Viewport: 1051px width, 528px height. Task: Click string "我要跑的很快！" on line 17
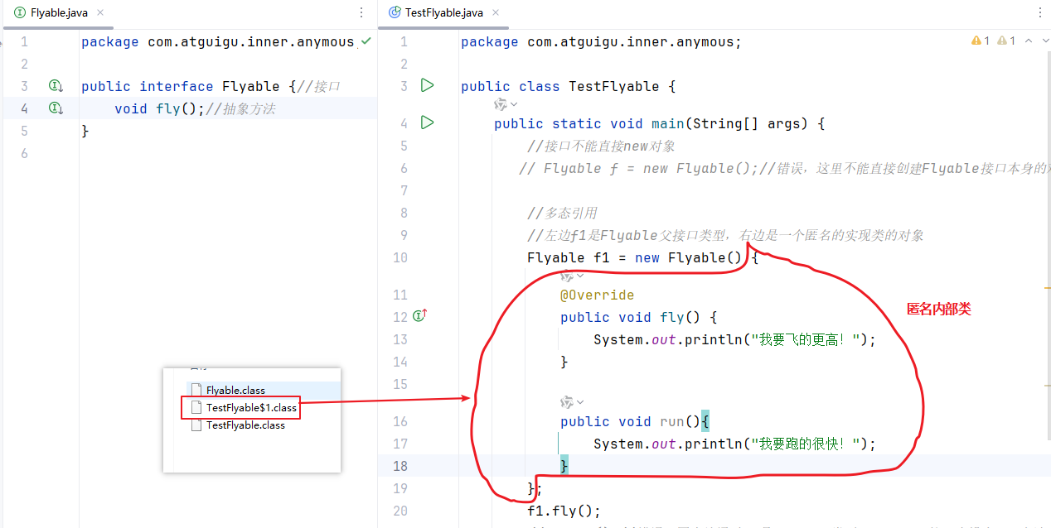(805, 444)
